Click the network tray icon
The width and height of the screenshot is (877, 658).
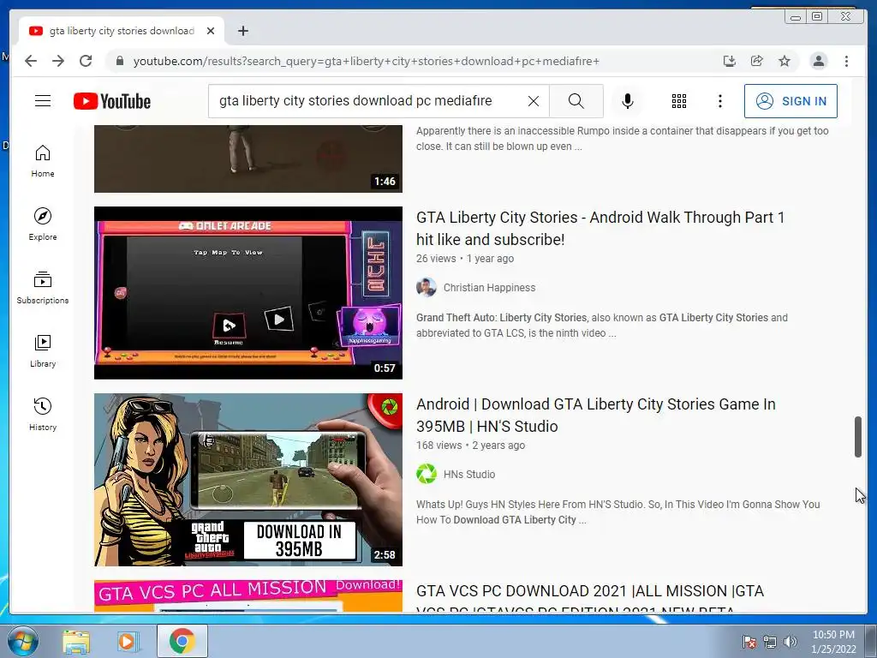770,642
